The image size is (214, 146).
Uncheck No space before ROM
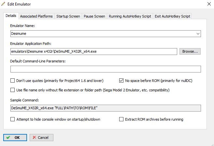[x=121, y=81]
